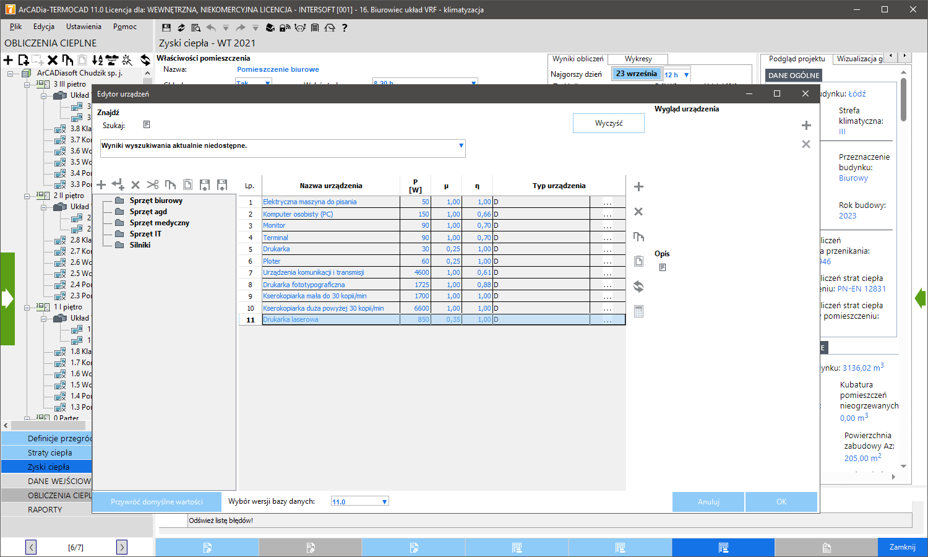928x557 pixels.
Task: Select Sprzęt IT category folder
Action: [145, 234]
